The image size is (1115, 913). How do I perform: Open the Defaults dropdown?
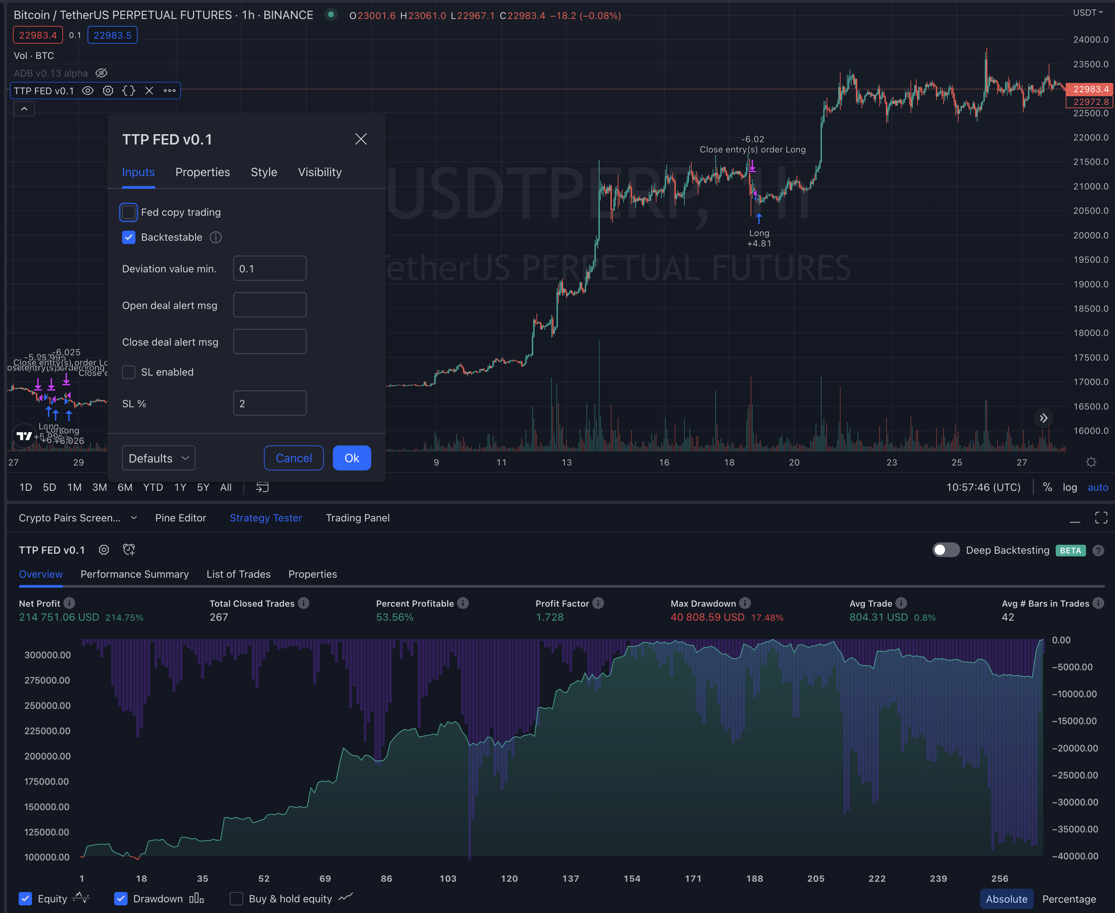(x=158, y=458)
